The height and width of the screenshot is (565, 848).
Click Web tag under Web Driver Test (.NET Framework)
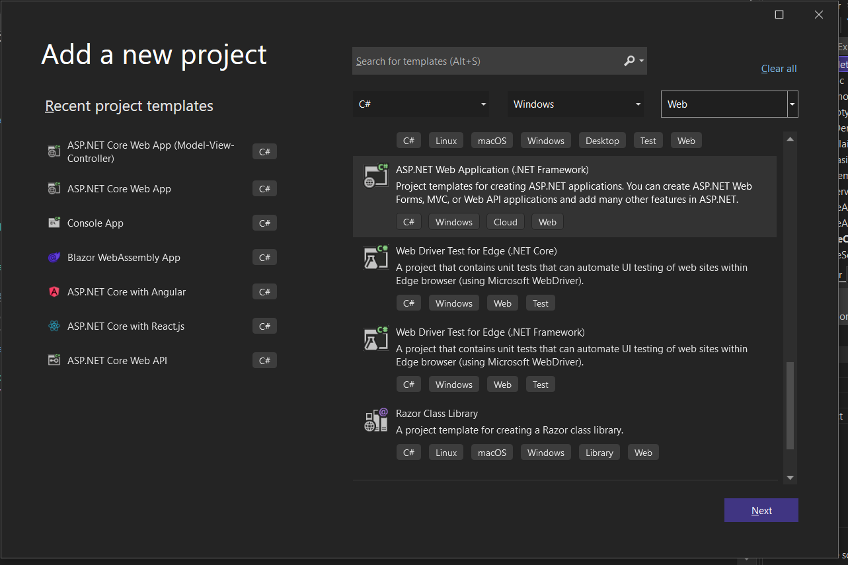(x=502, y=385)
